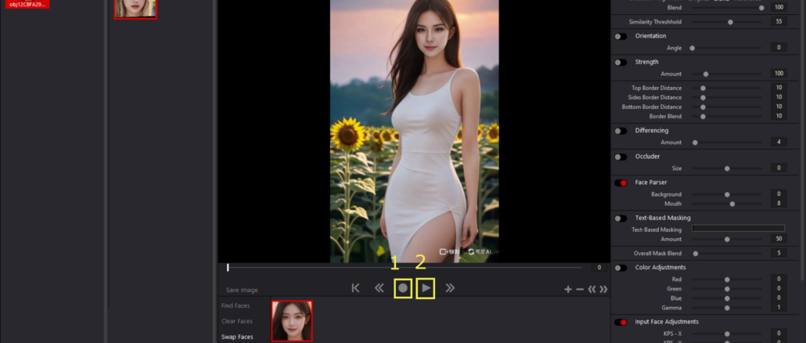Step forward with the double-right arrow beside play
Image resolution: width=806 pixels, height=343 pixels.
[x=450, y=288]
